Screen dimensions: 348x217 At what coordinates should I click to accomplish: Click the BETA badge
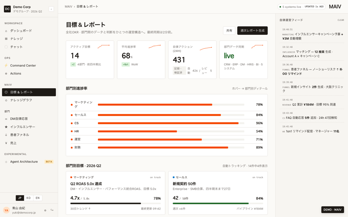[49, 161]
